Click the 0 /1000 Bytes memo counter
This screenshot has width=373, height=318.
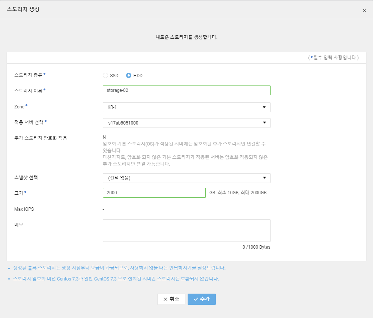point(256,247)
